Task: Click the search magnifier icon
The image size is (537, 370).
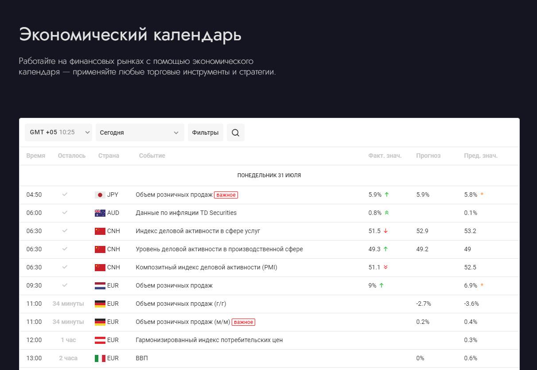Action: 235,132
